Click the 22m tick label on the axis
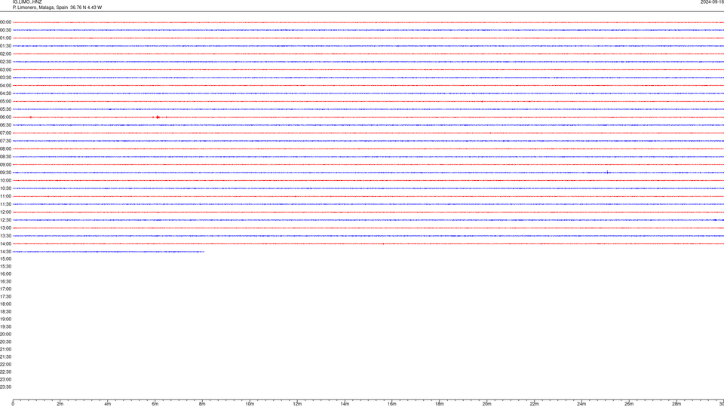The height and width of the screenshot is (407, 724). [534, 404]
